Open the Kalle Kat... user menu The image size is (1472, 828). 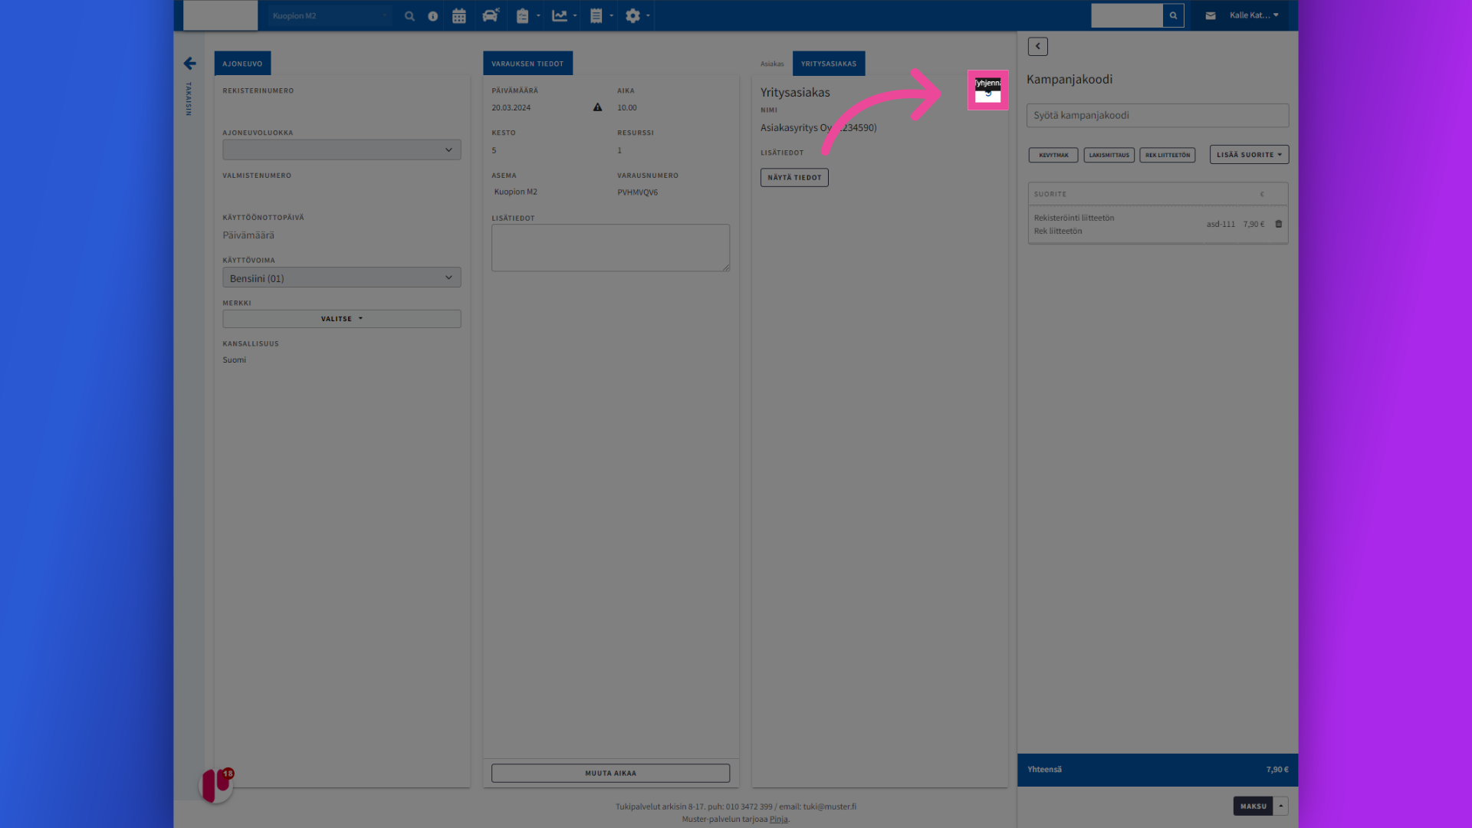tap(1254, 15)
